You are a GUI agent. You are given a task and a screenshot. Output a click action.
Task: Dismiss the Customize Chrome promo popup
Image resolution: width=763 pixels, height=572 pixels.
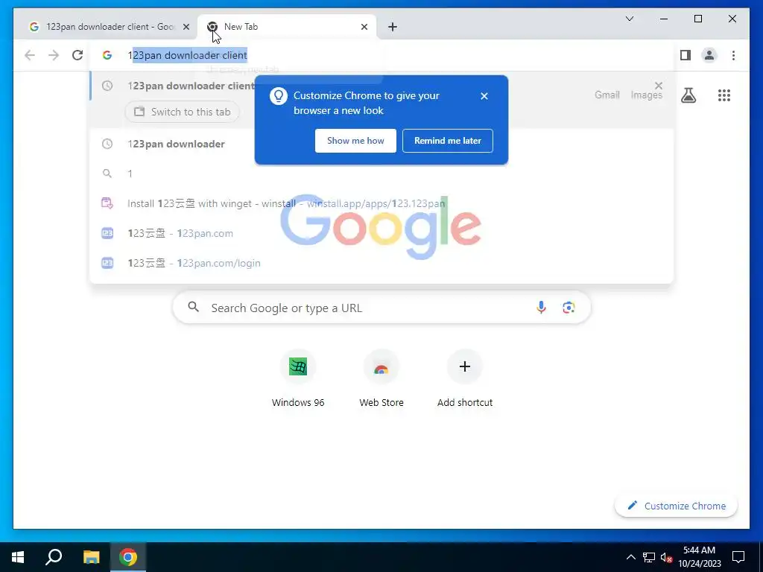point(484,96)
